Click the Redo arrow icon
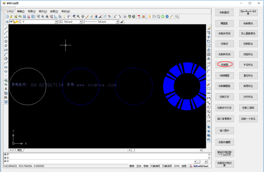 tap(120, 16)
